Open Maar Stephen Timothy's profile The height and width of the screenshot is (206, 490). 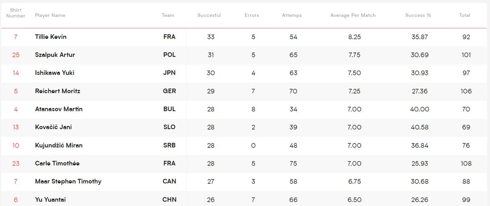pos(68,182)
